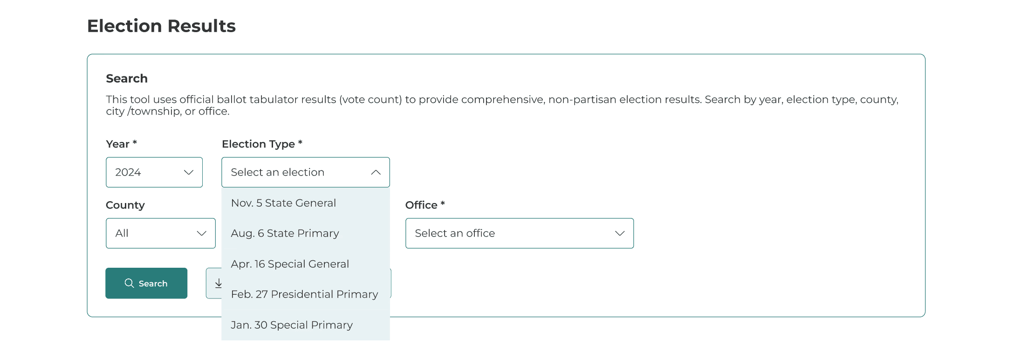Click the chevron arrow in the Office field

(619, 233)
